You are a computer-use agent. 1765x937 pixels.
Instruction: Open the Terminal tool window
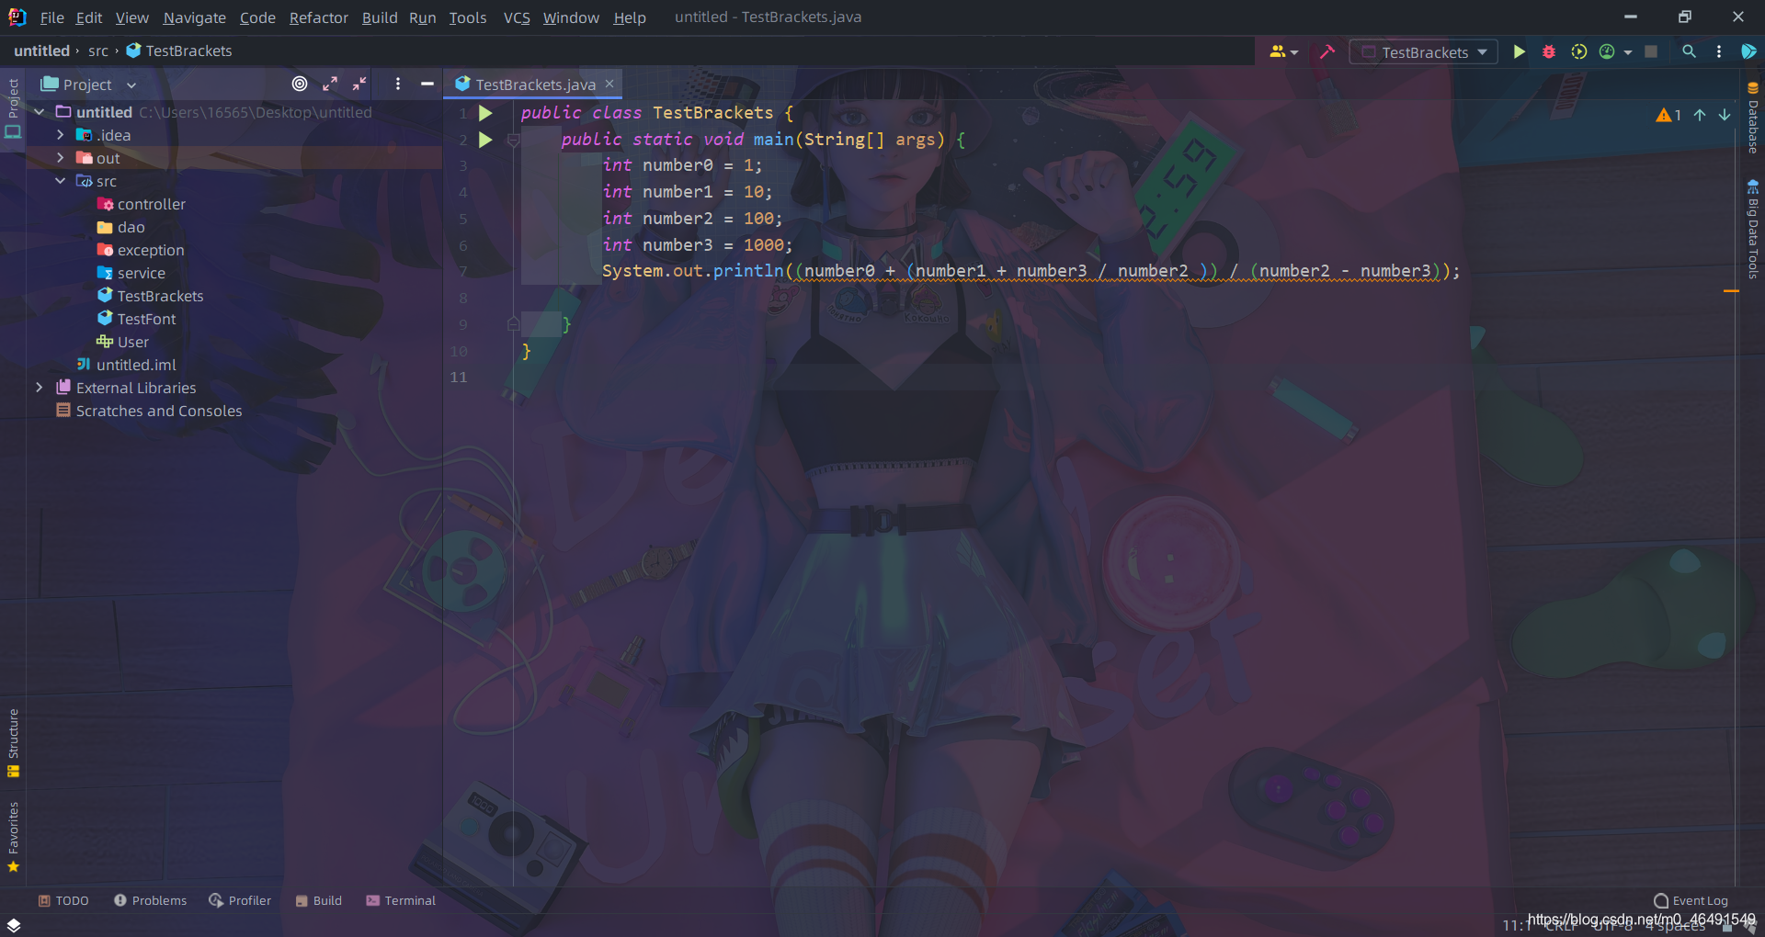(401, 901)
